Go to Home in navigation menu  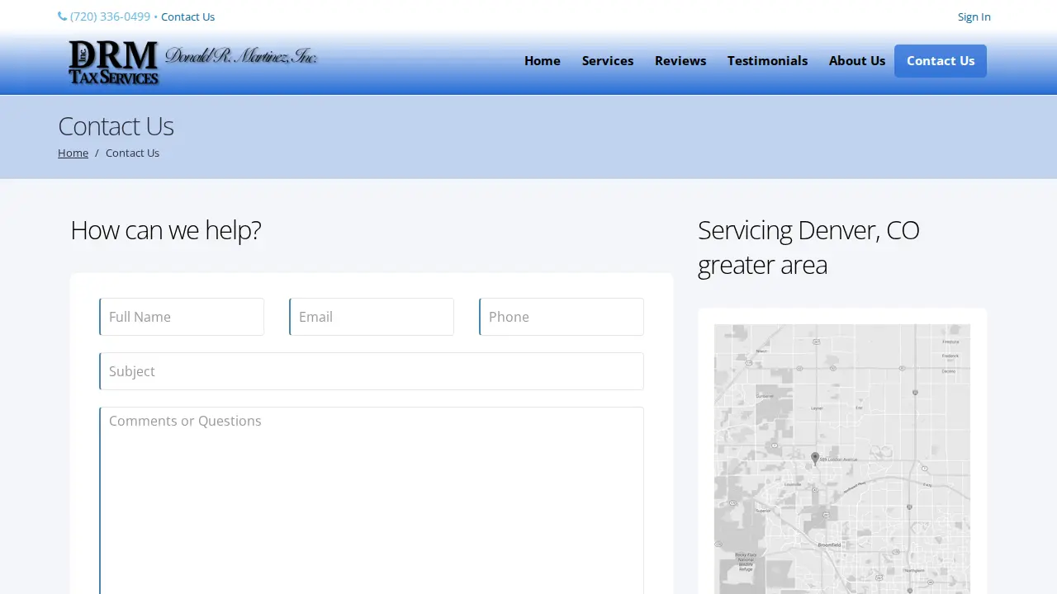[543, 61]
